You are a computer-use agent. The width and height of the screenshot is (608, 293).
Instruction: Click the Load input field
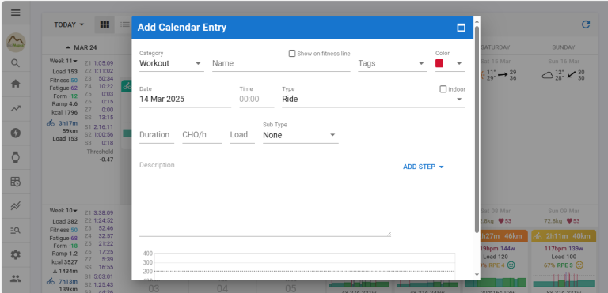click(242, 135)
